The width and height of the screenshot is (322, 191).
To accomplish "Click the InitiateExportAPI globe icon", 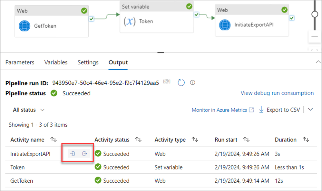I will [x=225, y=25].
